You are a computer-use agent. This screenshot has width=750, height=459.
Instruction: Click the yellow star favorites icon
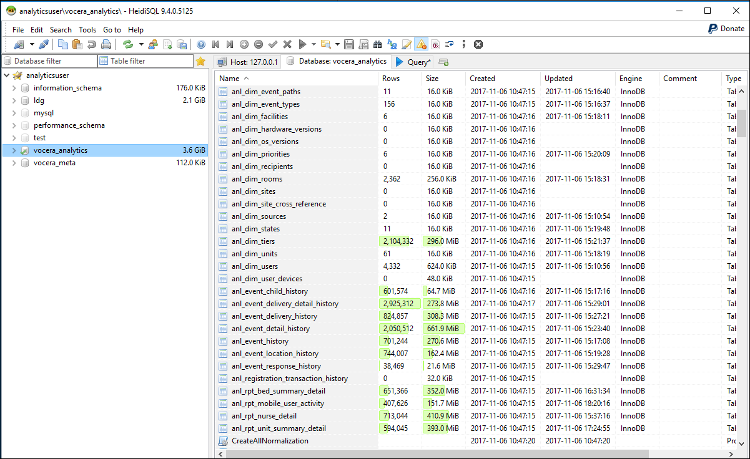(x=200, y=61)
